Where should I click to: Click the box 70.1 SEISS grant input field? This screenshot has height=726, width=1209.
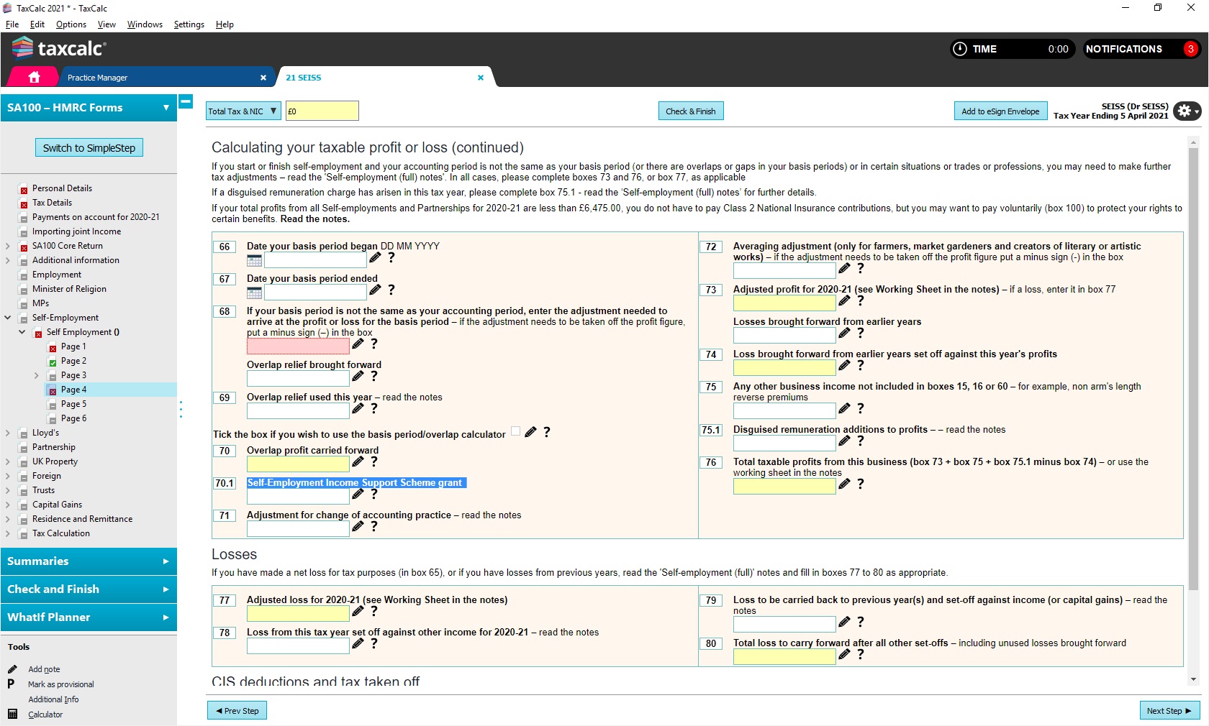[x=298, y=496]
